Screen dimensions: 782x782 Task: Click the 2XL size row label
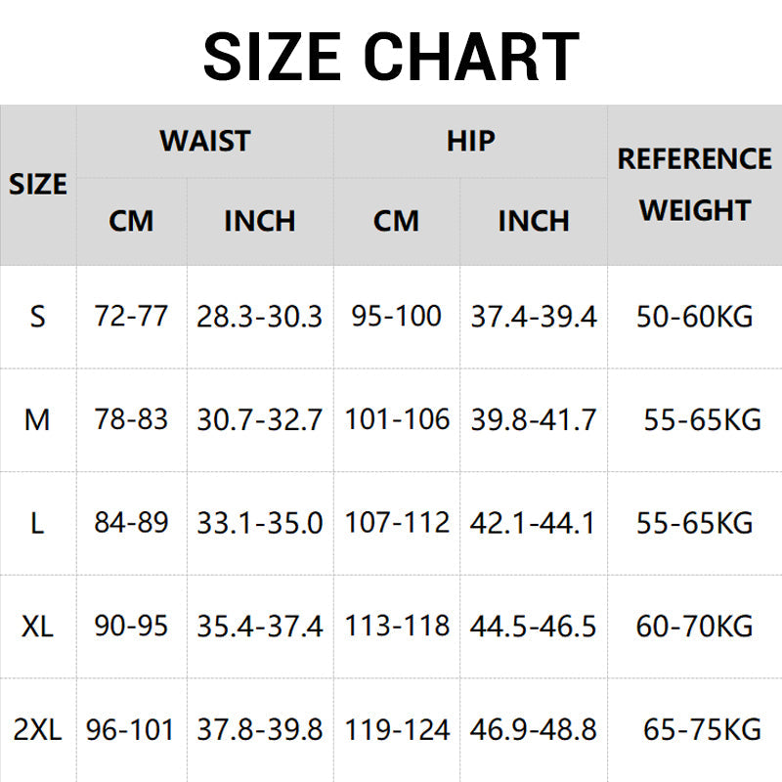tap(38, 729)
